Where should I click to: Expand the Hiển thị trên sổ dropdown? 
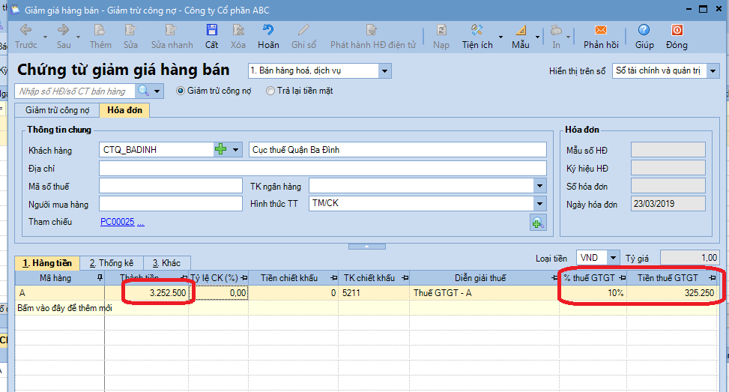coord(713,70)
